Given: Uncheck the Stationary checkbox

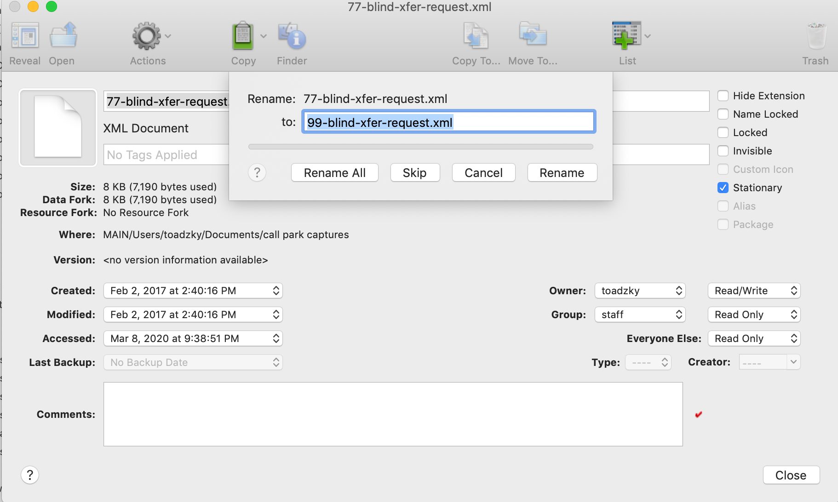Looking at the screenshot, I should pos(723,188).
